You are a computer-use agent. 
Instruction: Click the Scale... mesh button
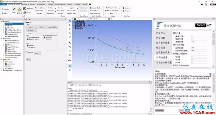31,27
